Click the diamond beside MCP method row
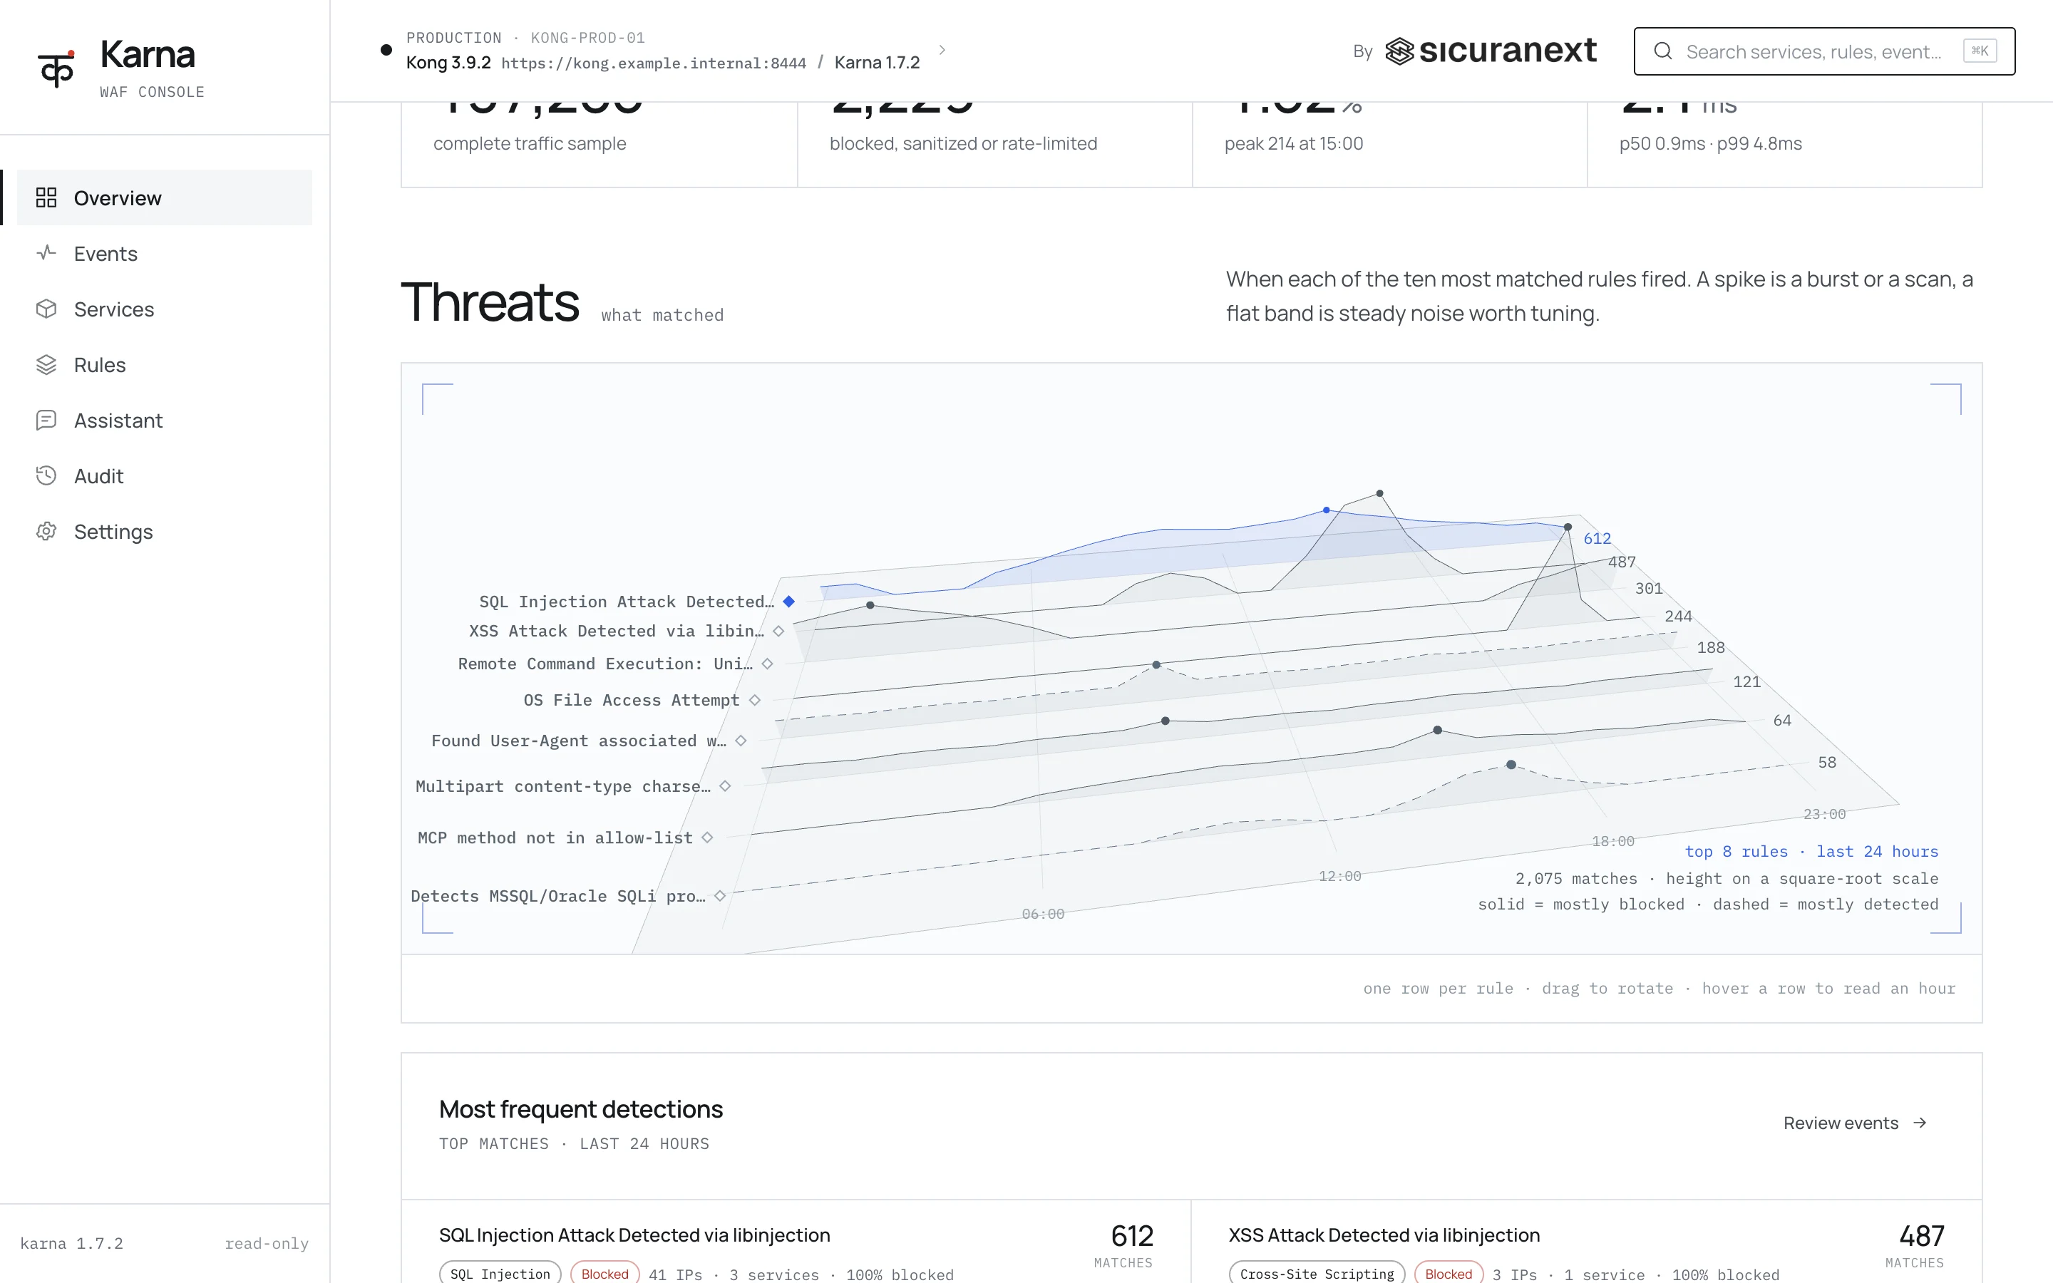Screen dimensions: 2053x1283 [x=708, y=838]
